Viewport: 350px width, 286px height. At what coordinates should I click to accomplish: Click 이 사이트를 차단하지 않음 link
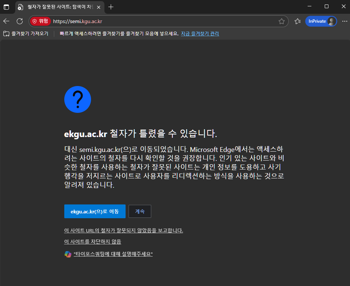(x=93, y=241)
